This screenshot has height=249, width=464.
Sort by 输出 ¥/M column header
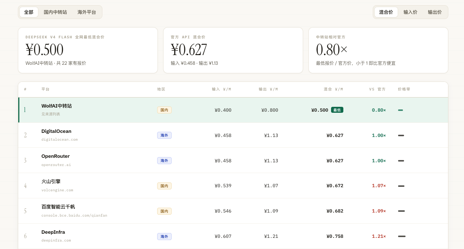(268, 89)
